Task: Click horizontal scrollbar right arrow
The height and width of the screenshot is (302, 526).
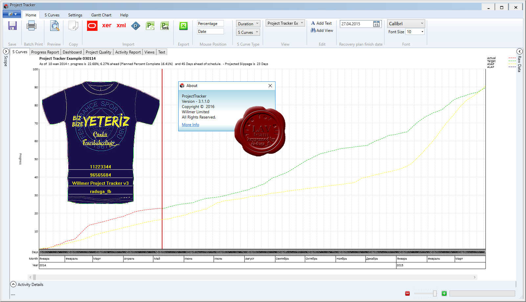Action: pyautogui.click(x=474, y=277)
